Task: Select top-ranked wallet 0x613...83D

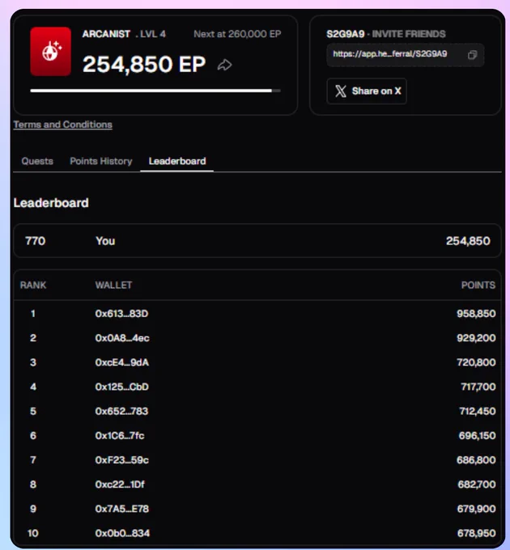Action: (x=121, y=313)
